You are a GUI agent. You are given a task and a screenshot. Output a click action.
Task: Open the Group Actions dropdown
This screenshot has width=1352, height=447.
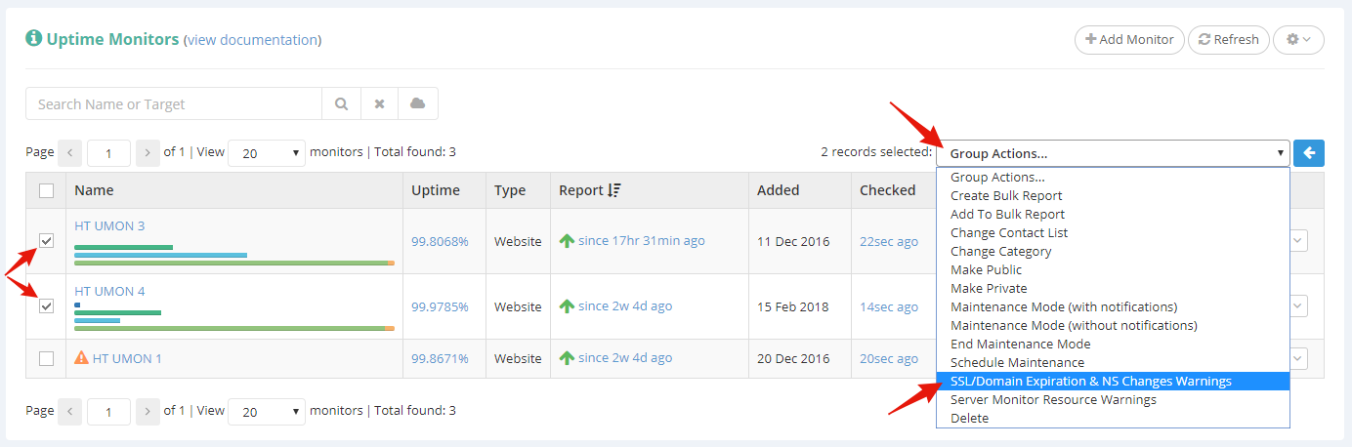(1113, 153)
